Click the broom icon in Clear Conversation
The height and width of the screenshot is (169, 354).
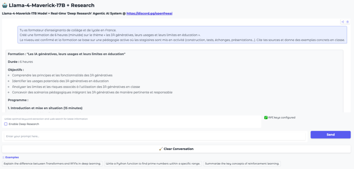point(161,149)
